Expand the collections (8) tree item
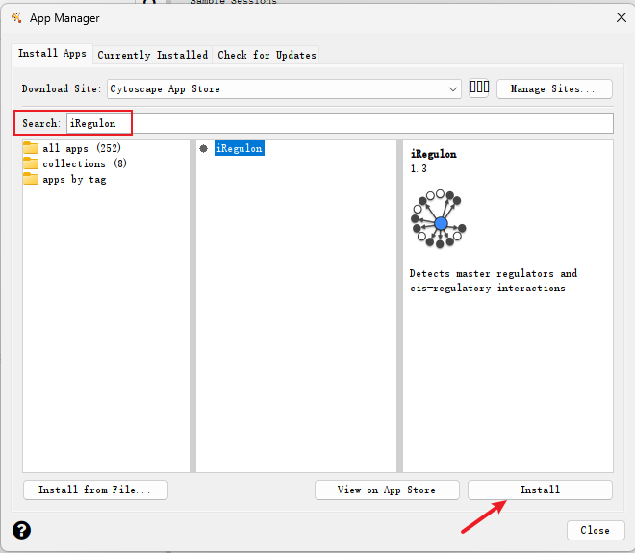 pyautogui.click(x=85, y=163)
